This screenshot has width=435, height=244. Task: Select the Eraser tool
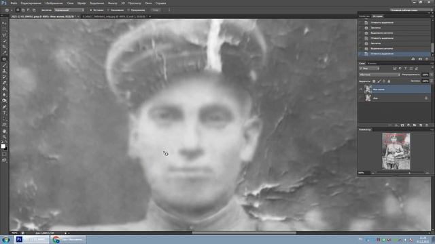point(4,83)
